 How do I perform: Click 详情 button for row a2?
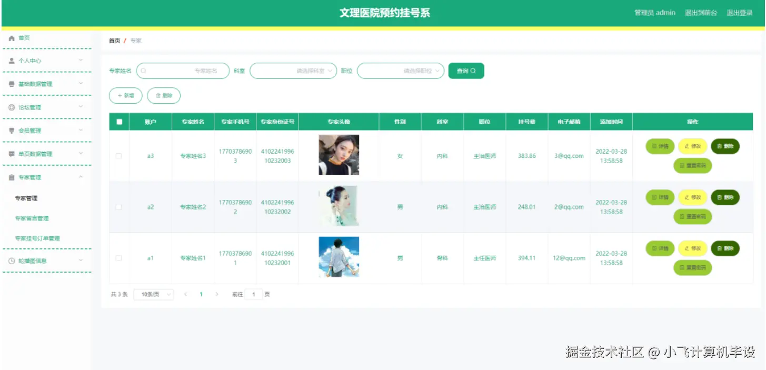click(660, 197)
